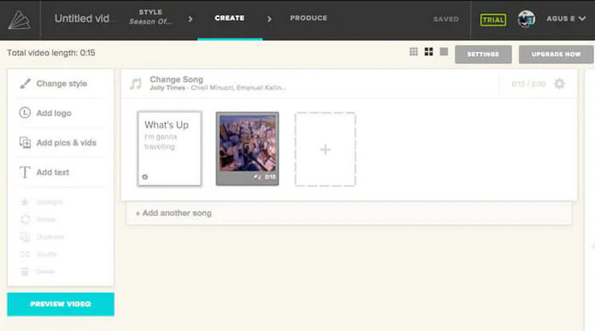Screen dimensions: 595x331
Task: Click the greyed Rotate icon in sidebar
Action: (x=25, y=220)
